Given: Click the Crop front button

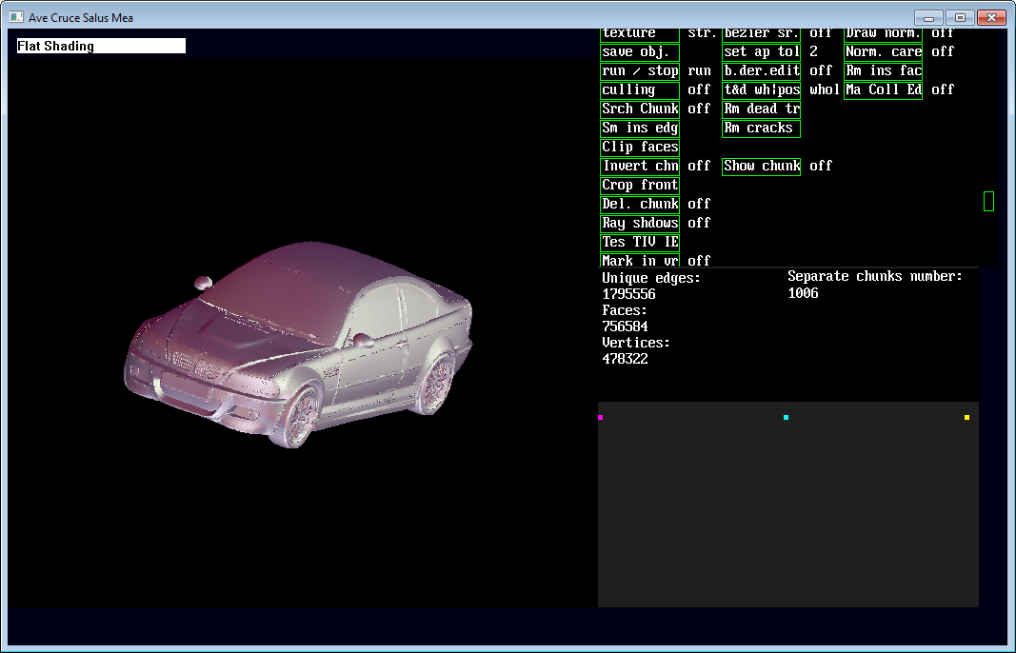Looking at the screenshot, I should [x=640, y=185].
